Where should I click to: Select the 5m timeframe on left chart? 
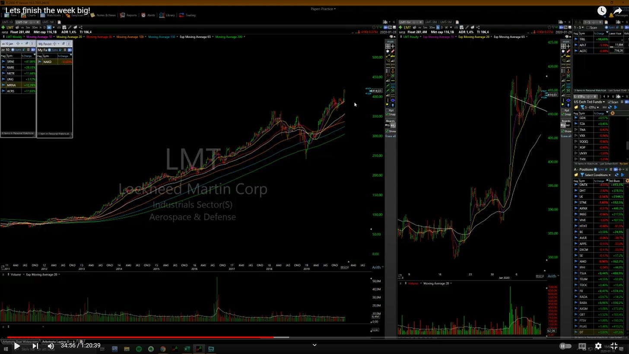[28, 27]
